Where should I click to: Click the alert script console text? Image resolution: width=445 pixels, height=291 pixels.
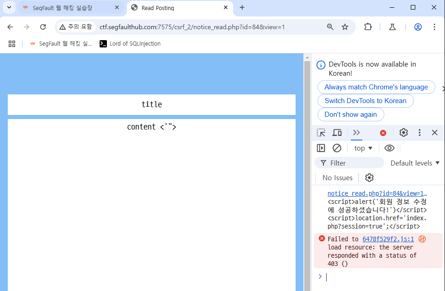tap(377, 206)
